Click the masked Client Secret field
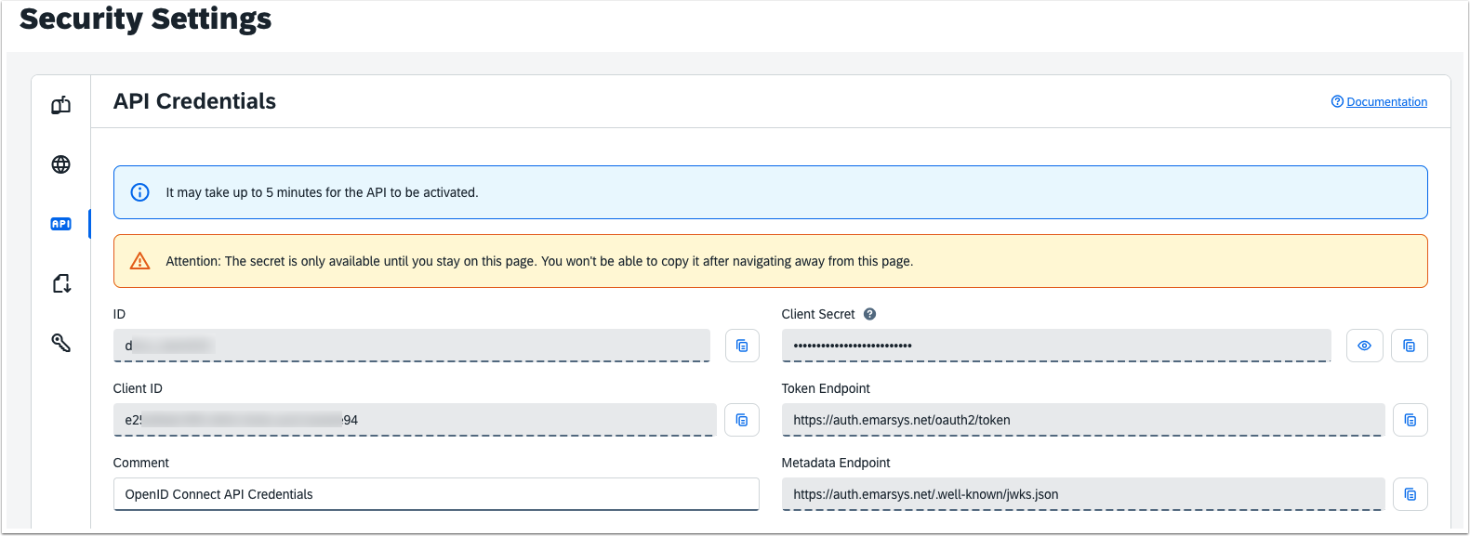Viewport: 1470px width, 536px height. coord(1056,346)
